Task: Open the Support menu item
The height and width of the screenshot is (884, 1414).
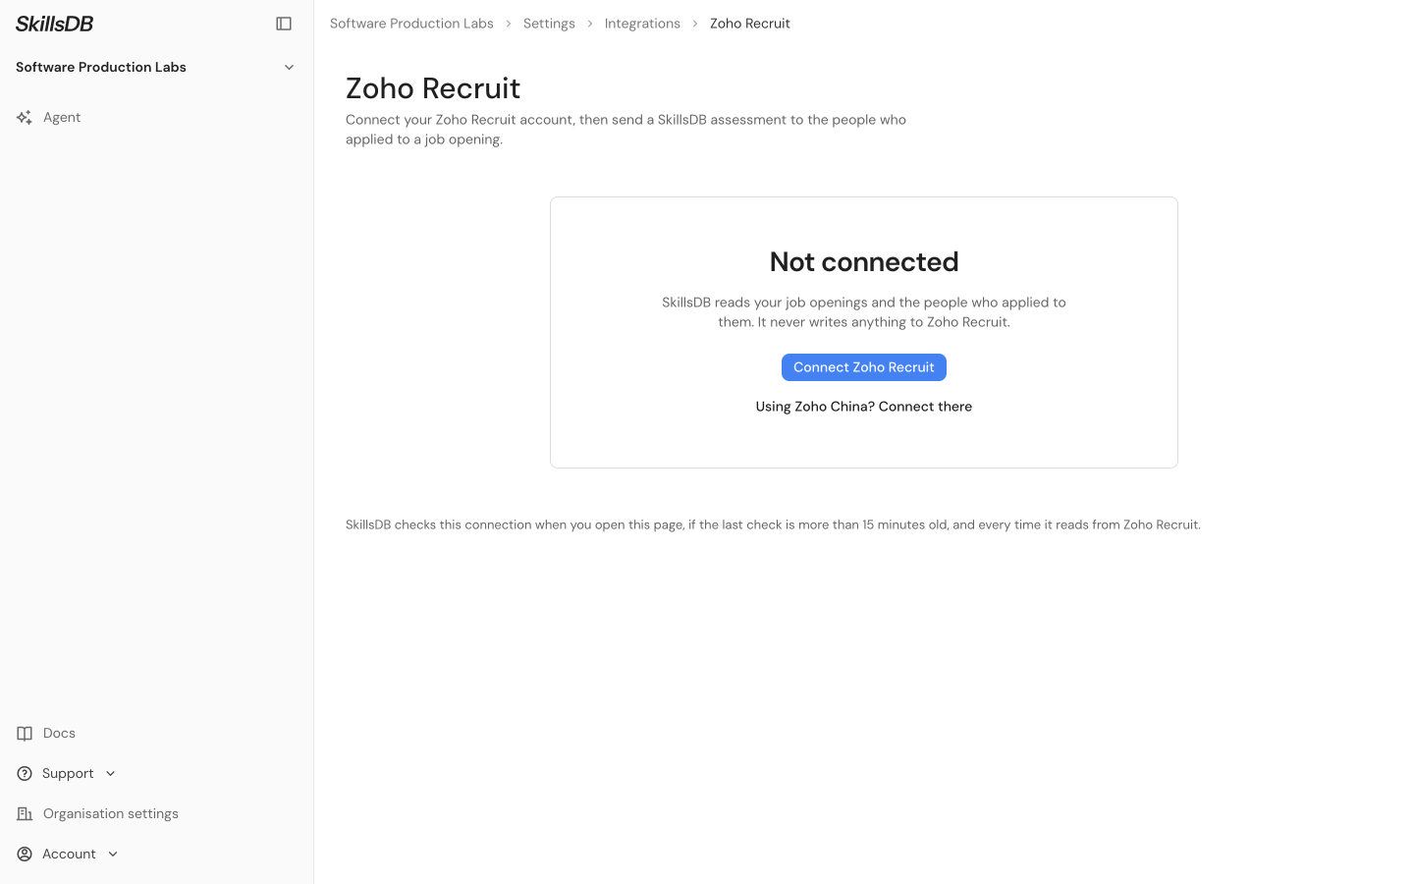Action: (x=68, y=774)
